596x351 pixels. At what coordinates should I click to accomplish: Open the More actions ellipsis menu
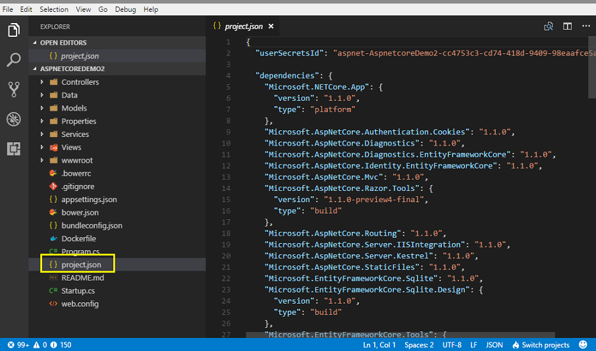(585, 26)
